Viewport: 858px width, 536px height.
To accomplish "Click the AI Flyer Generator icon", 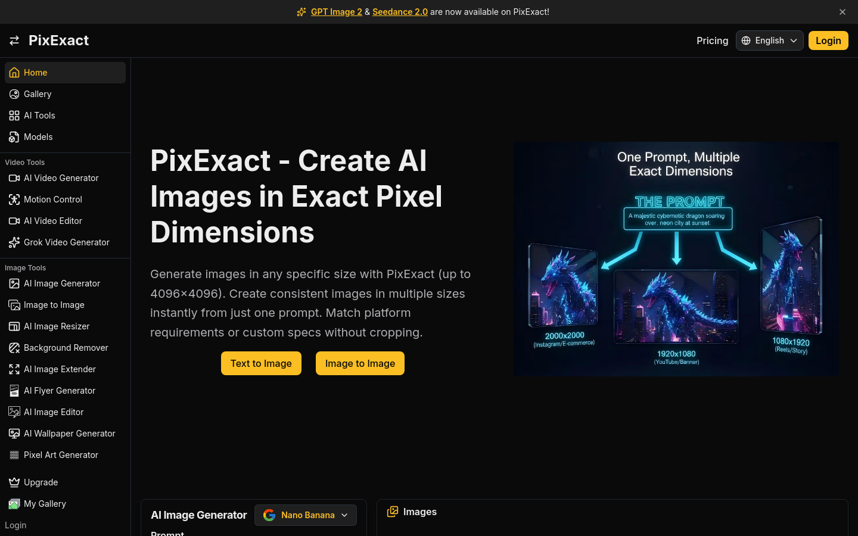I will coord(14,391).
